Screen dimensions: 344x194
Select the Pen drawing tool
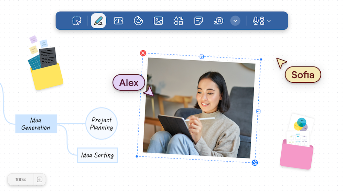point(98,21)
